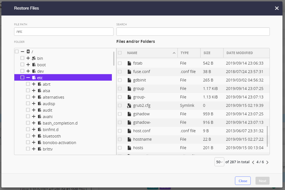
Task: Tick the checkbox for hostname
Action: pyautogui.click(x=120, y=139)
